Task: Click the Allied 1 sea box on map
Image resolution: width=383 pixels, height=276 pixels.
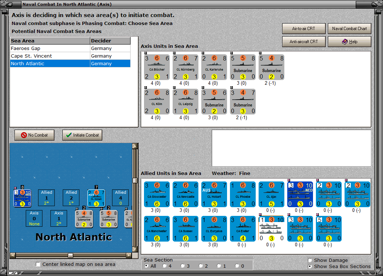Action: point(46,198)
